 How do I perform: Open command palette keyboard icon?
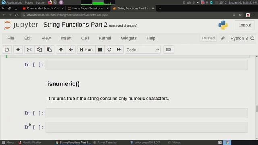tap(169, 50)
